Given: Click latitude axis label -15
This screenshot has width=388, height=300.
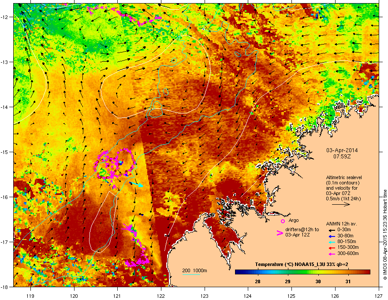Looking at the screenshot, I should click(5, 152).
